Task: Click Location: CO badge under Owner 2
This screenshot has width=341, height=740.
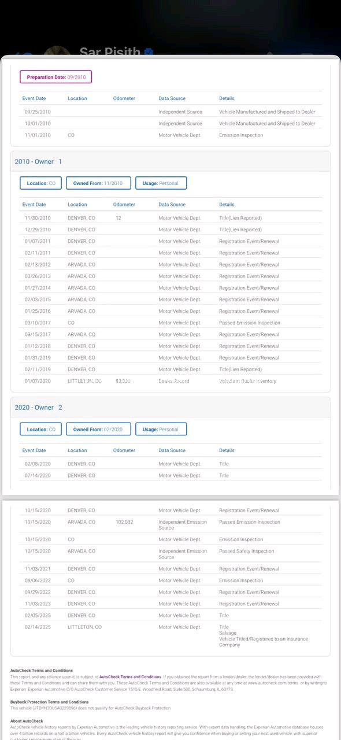Action: (40, 430)
